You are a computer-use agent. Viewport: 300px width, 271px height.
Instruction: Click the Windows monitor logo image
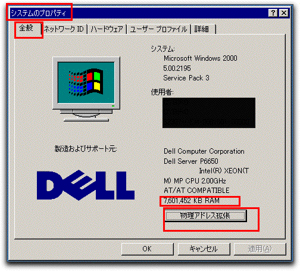pos(86,89)
